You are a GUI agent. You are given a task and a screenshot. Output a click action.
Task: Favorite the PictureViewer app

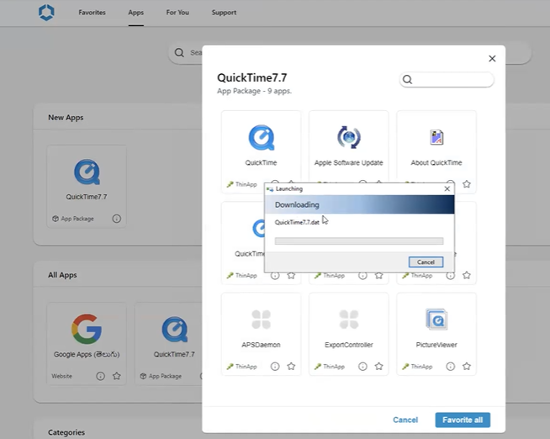point(467,367)
